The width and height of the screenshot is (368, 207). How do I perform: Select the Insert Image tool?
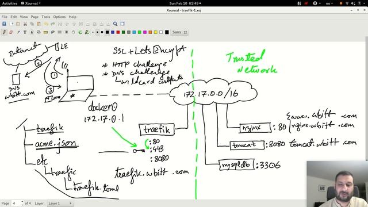point(32,32)
